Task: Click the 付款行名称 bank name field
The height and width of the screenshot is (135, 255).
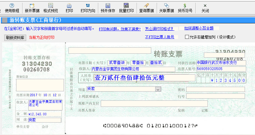Action: point(221,63)
